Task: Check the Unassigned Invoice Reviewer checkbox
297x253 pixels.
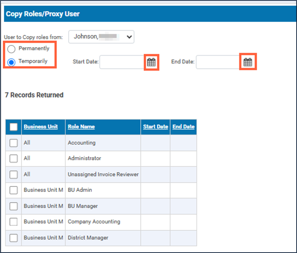Action: point(13,174)
